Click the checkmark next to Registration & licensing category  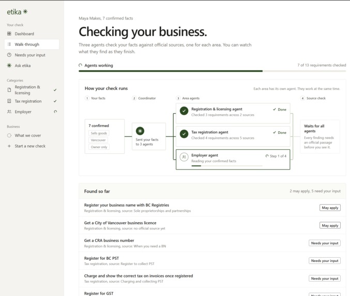point(55,90)
